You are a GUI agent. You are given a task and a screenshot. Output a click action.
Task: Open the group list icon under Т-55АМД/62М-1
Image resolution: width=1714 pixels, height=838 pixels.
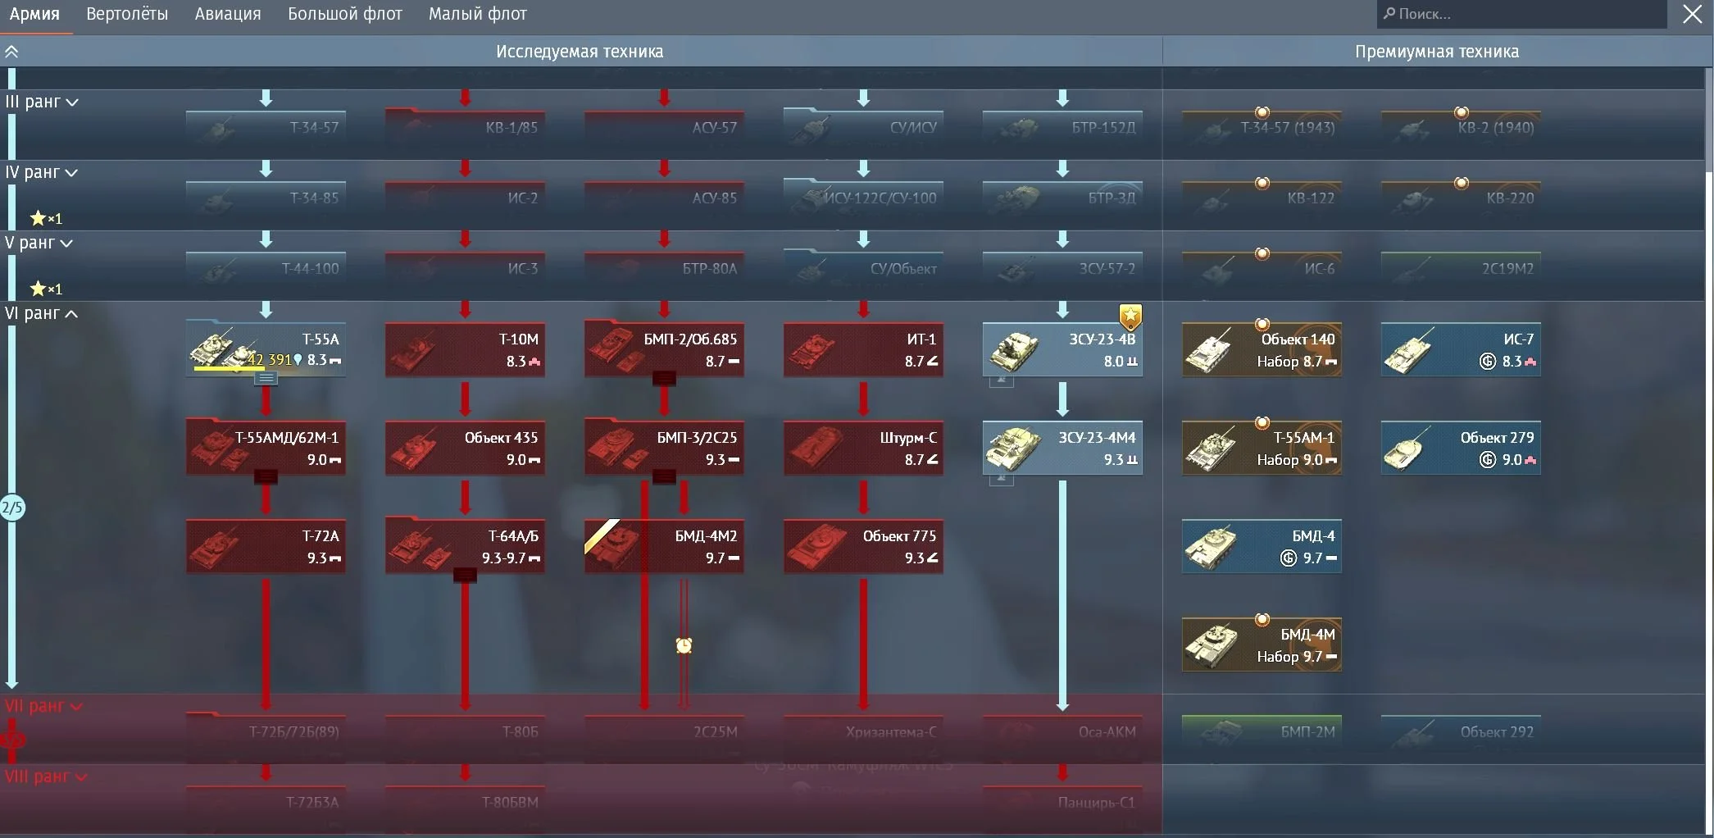click(x=266, y=476)
